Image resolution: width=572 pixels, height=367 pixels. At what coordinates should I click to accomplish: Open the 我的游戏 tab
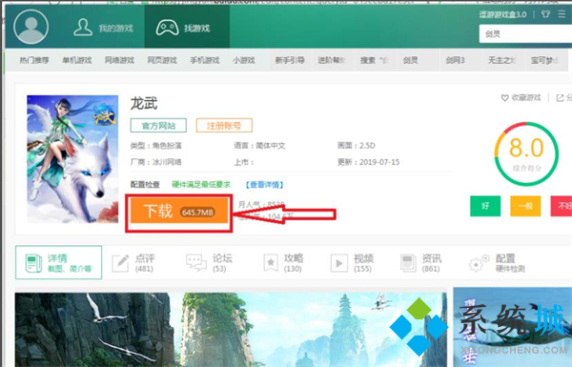tap(103, 28)
